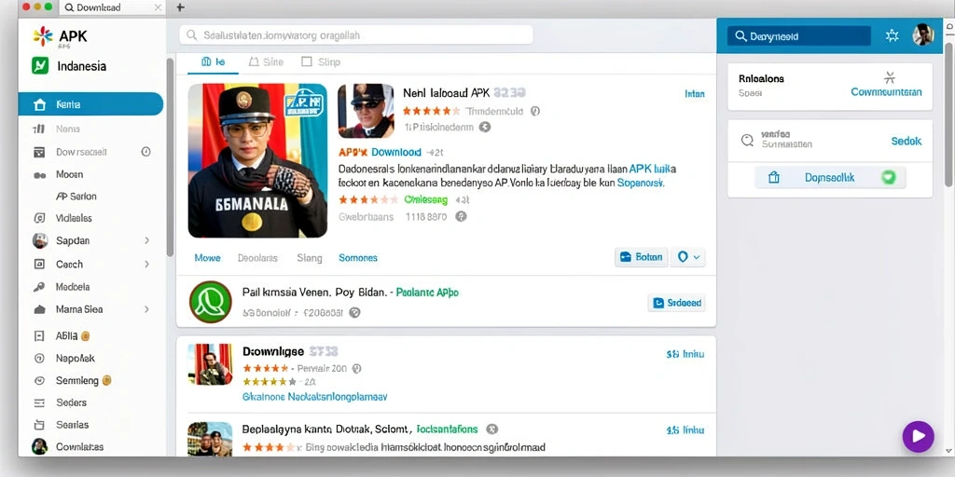Screen dimensions: 955x477
Task: Click the home icon beside Kenta
Action: coord(40,104)
